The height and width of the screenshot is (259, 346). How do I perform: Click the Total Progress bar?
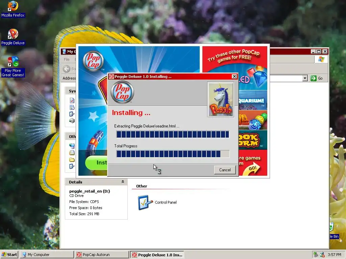173,154
